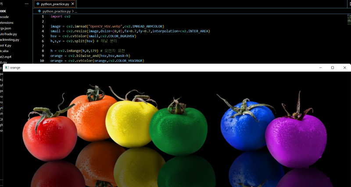Minimize the orange image window

(321, 67)
